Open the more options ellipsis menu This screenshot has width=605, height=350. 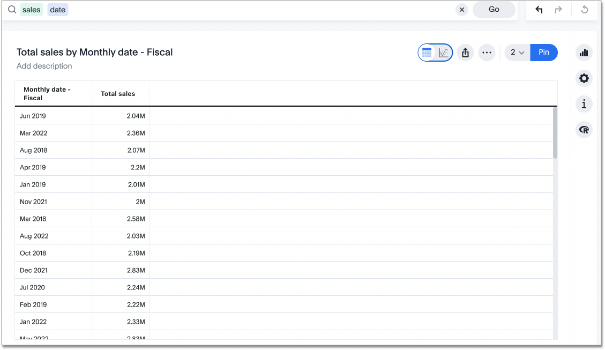pyautogui.click(x=487, y=52)
